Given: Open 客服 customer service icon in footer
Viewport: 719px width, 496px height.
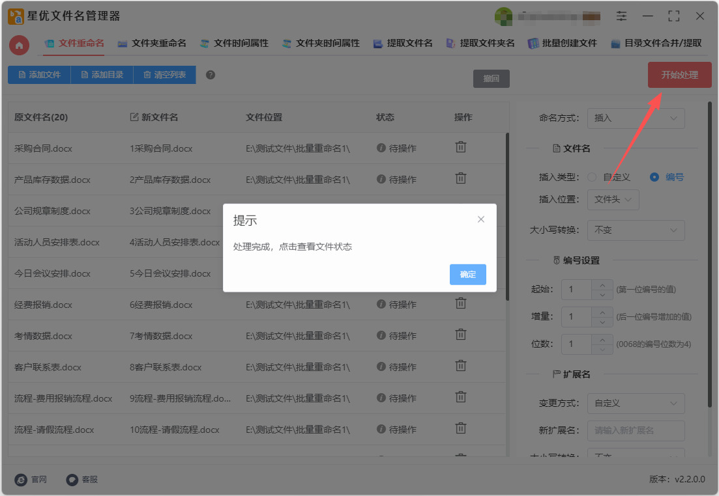Looking at the screenshot, I should pos(72,480).
